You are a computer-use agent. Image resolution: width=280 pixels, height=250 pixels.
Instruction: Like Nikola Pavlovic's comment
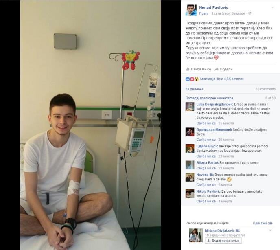[206, 201]
